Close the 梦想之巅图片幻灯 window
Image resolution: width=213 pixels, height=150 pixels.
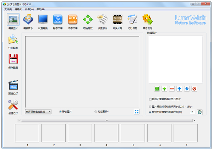pyautogui.click(x=206, y=4)
